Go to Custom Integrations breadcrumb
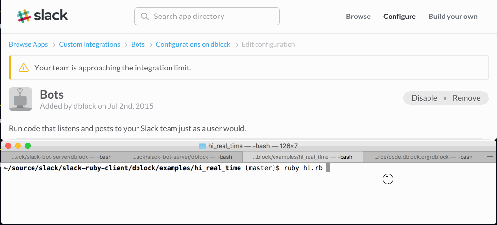Screen dimensions: 497x225 [x=89, y=44]
